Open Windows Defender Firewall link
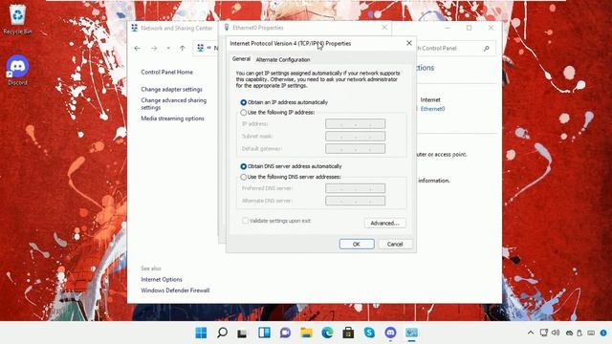Image resolution: width=612 pixels, height=344 pixels. pos(175,290)
